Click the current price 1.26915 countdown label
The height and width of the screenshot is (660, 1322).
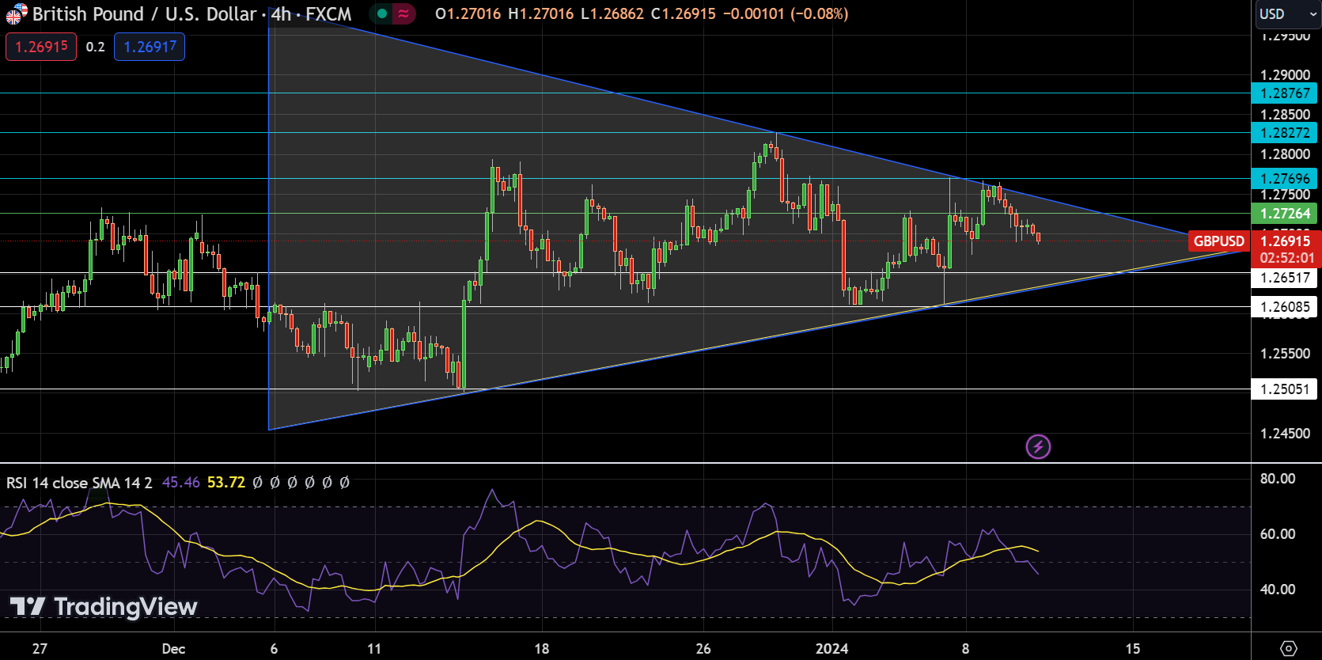point(1286,249)
